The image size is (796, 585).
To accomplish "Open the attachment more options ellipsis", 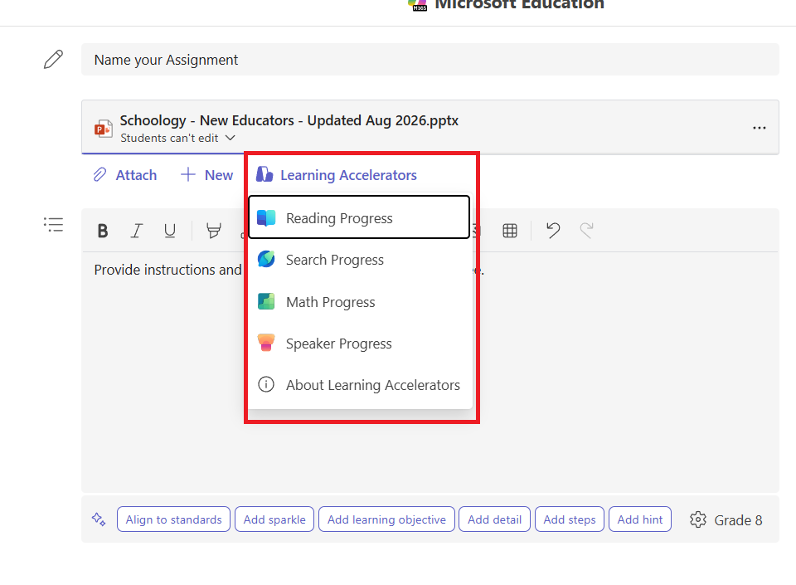I will [x=759, y=128].
